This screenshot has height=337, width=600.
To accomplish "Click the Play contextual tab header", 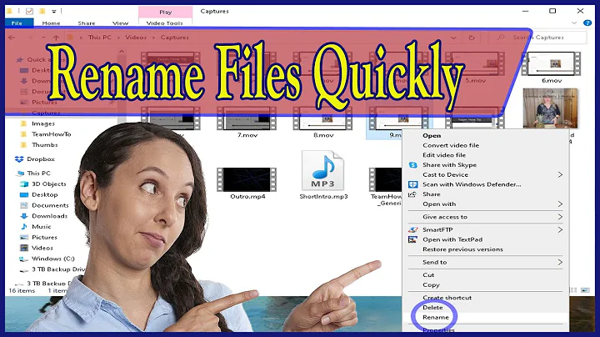I will [165, 12].
